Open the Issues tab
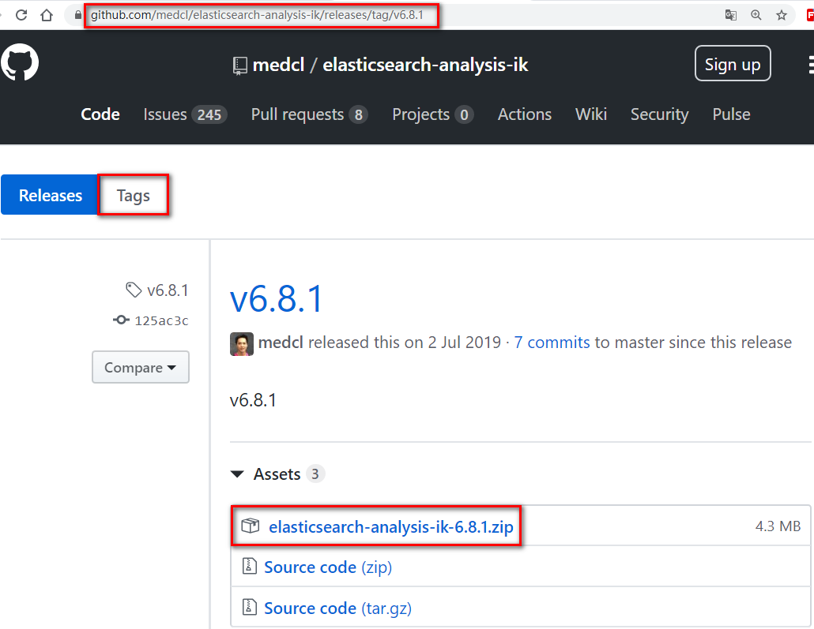 tap(186, 114)
